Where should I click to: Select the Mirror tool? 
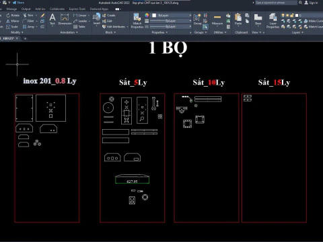[x=13, y=21]
